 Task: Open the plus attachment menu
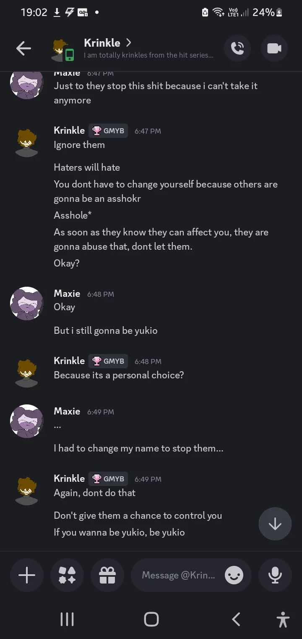coord(27,575)
